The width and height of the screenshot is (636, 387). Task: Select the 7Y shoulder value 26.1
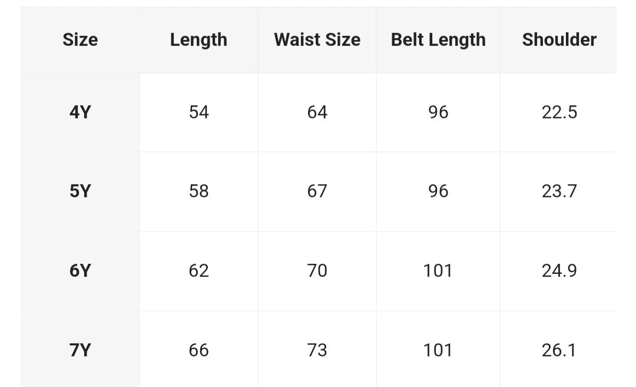[559, 350]
